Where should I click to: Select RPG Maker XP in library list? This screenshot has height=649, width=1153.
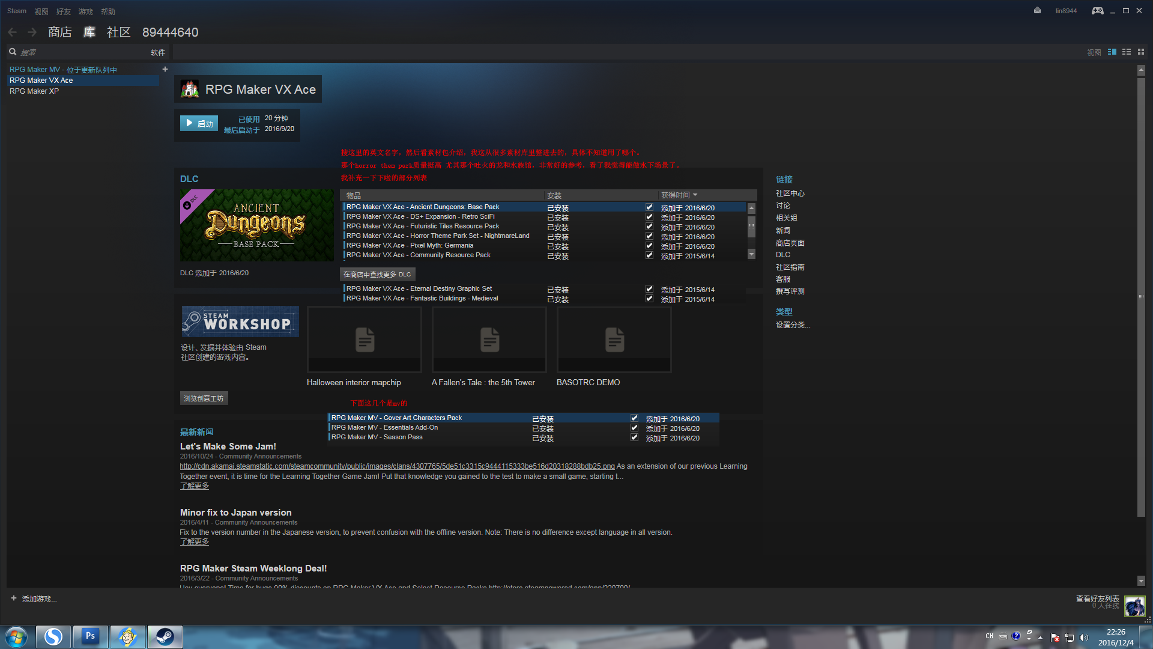pyautogui.click(x=34, y=91)
